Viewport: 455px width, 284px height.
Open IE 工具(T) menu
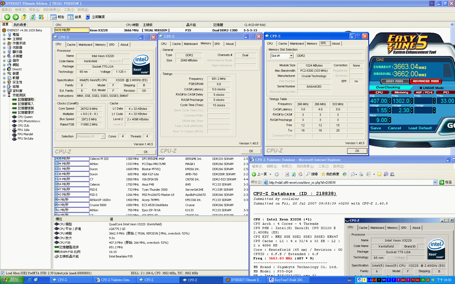(323, 166)
